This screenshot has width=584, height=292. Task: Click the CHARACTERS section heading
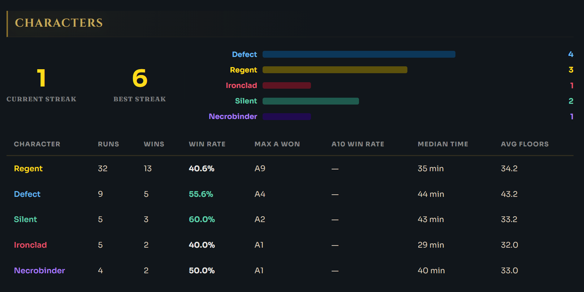(x=59, y=23)
